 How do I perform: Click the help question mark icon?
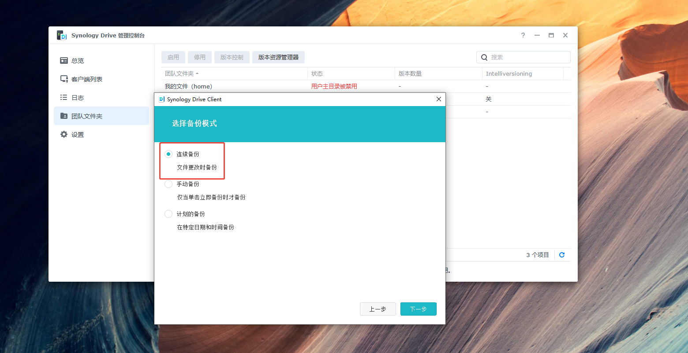523,35
